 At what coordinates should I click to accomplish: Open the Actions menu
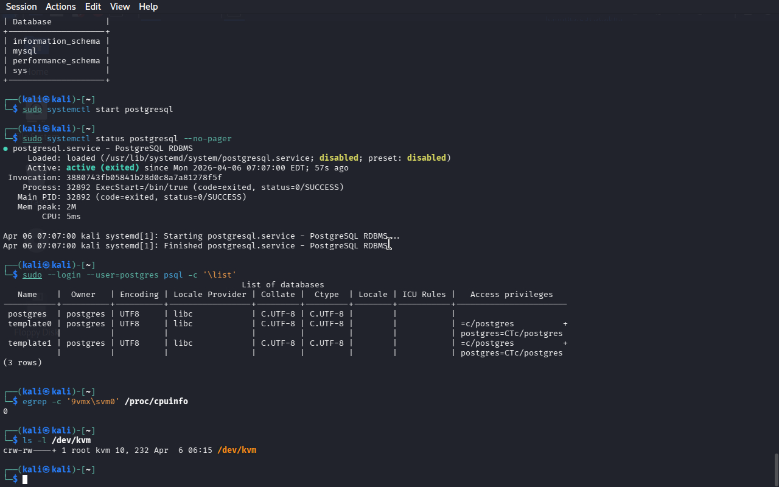click(61, 7)
